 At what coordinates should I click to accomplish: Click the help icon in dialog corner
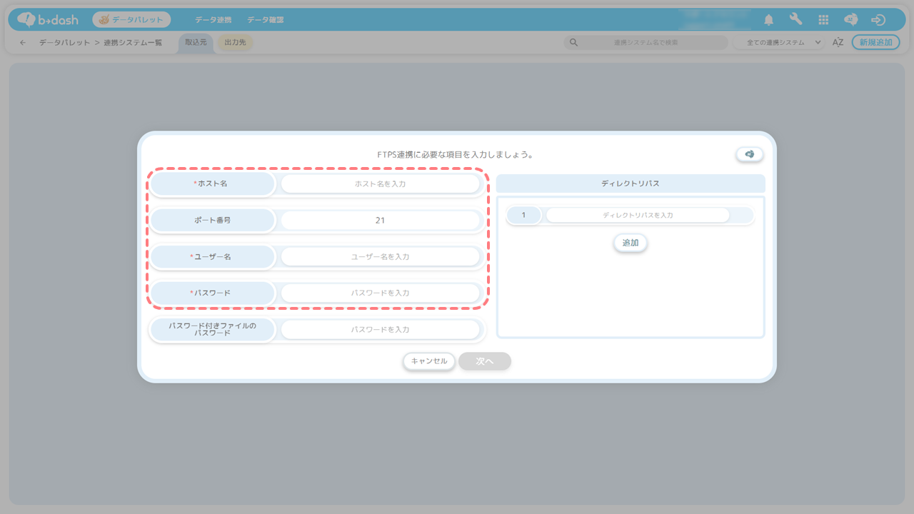(749, 154)
